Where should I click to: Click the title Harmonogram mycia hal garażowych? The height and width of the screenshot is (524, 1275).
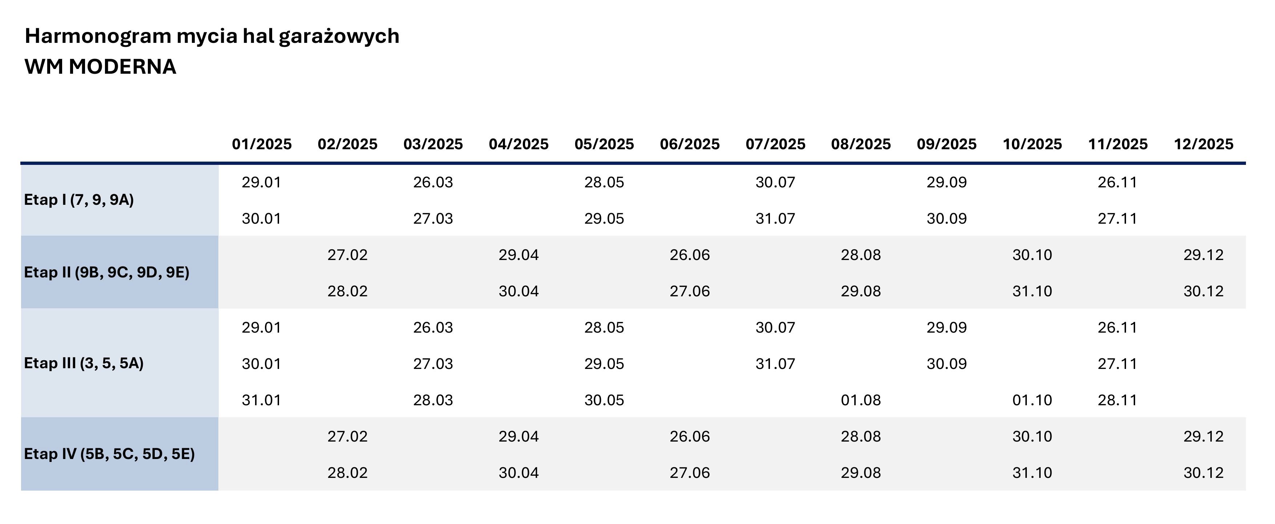coord(212,36)
